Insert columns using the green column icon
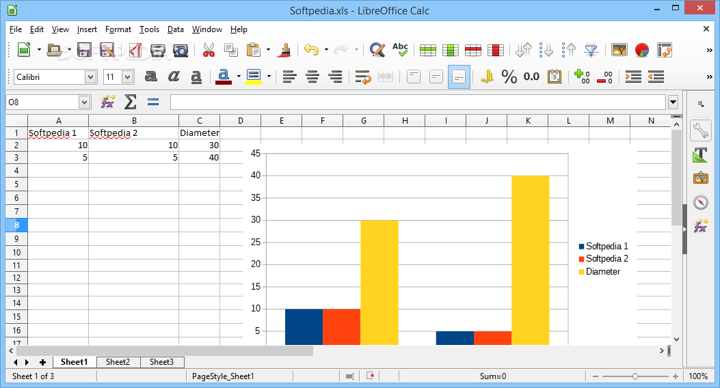Image resolution: width=720 pixels, height=388 pixels. 451,50
